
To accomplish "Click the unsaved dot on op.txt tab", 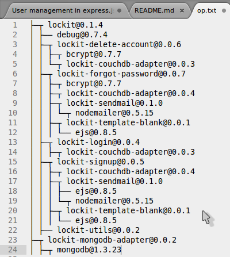I will (224, 11).
